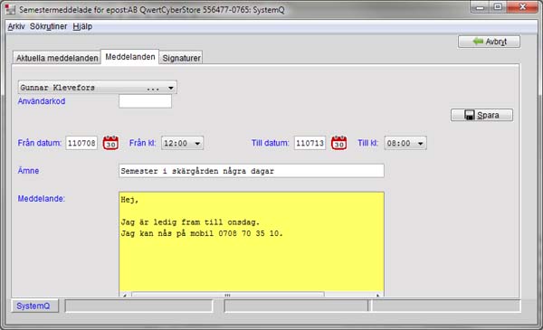Image resolution: width=543 pixels, height=330 pixels.
Task: Expand the Till kl 08:00 dropdown
Action: [405, 143]
